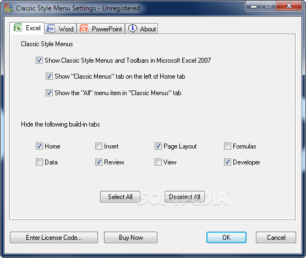Click the Deselect All button
Image resolution: width=306 pixels, height=258 pixels.
(x=184, y=196)
